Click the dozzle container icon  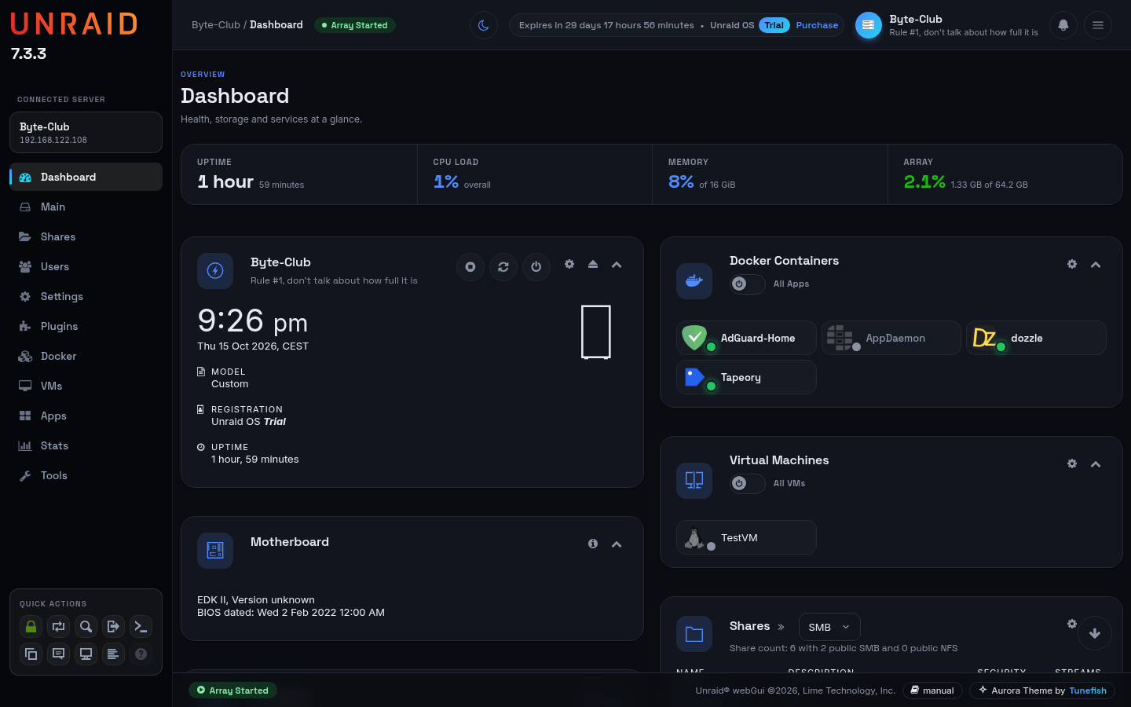click(985, 338)
